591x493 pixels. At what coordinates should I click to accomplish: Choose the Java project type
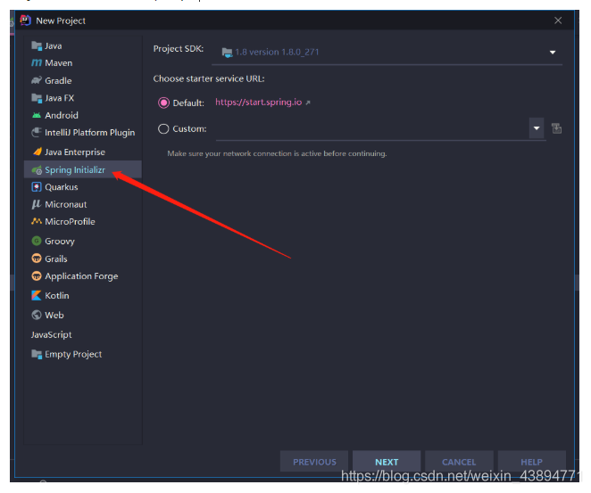click(82, 46)
